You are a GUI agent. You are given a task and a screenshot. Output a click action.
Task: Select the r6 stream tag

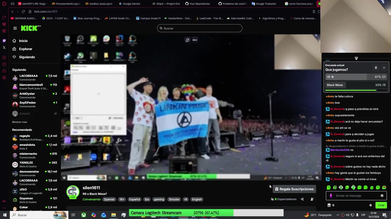(x=185, y=200)
